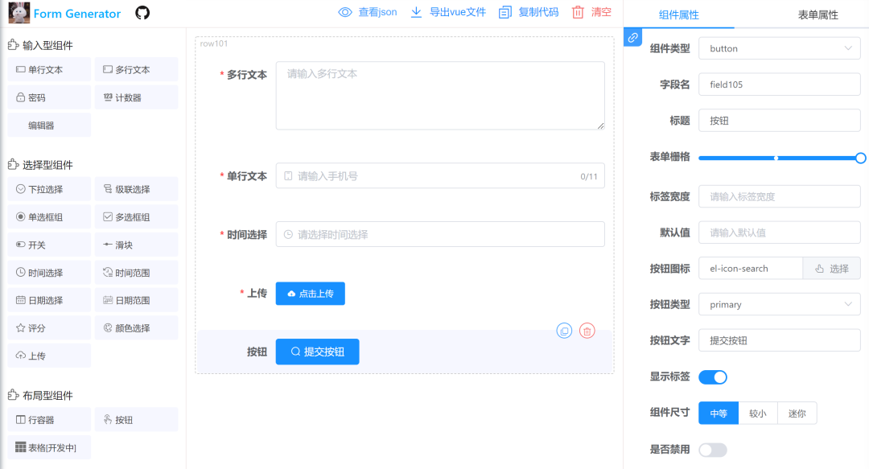The image size is (869, 469).
Task: Select 迷你 component size option
Action: [797, 413]
